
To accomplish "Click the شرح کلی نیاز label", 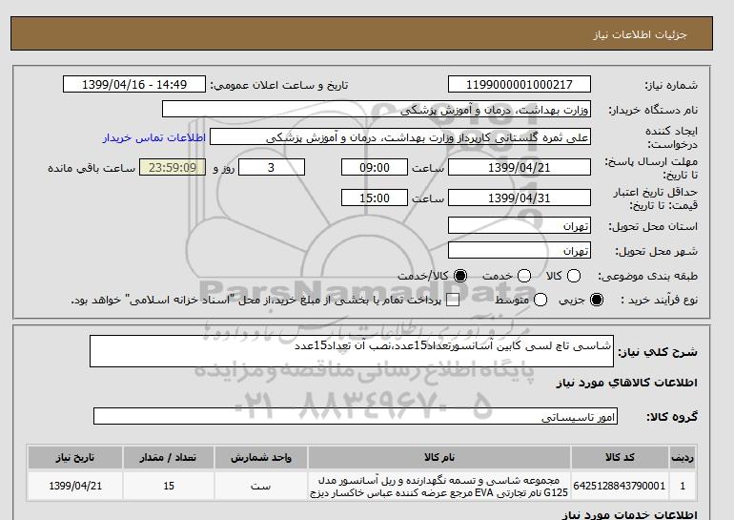I will [658, 352].
